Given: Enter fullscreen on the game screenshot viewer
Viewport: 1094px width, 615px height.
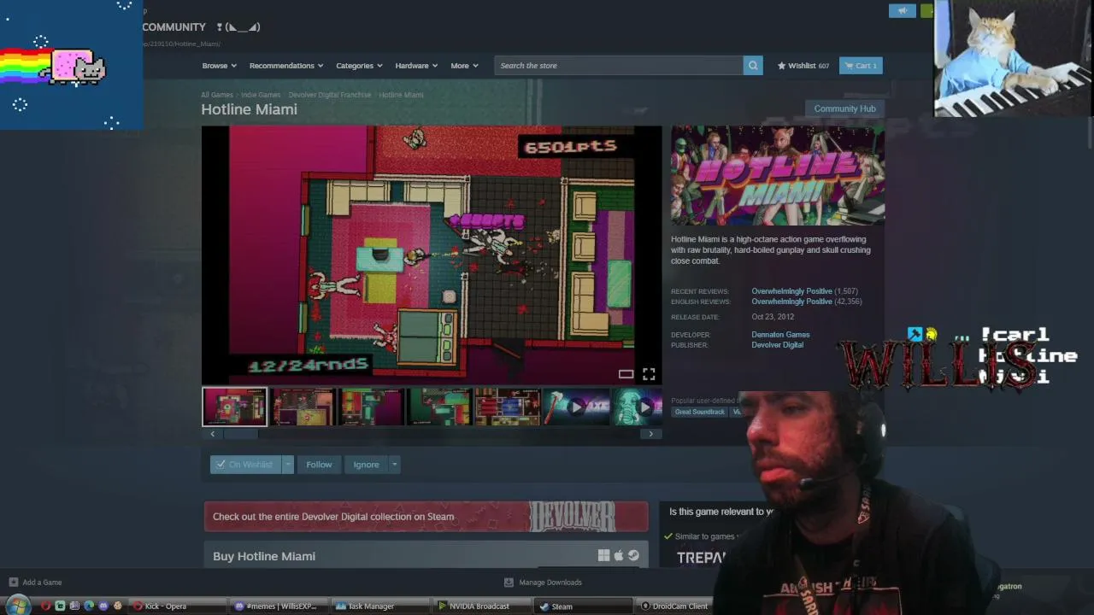Looking at the screenshot, I should (649, 374).
